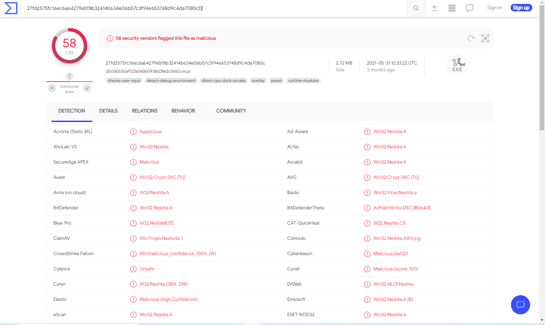Open the blue chat widget button

coord(520,304)
